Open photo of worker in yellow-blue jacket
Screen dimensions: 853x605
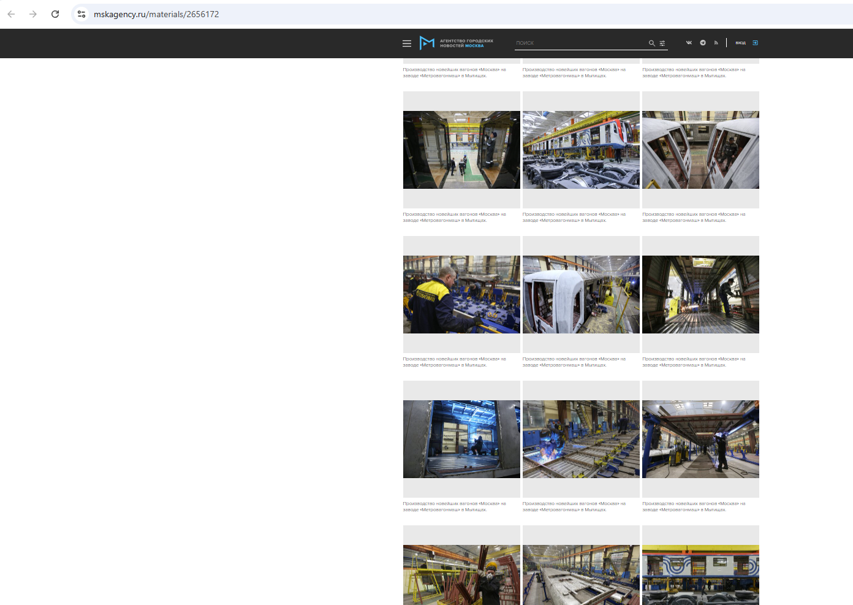coord(461,294)
